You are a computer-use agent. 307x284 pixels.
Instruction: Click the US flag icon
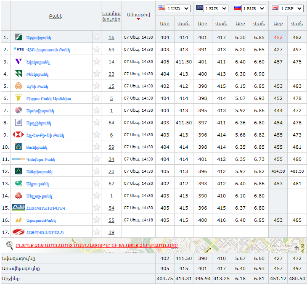pyautogui.click(x=162, y=8)
